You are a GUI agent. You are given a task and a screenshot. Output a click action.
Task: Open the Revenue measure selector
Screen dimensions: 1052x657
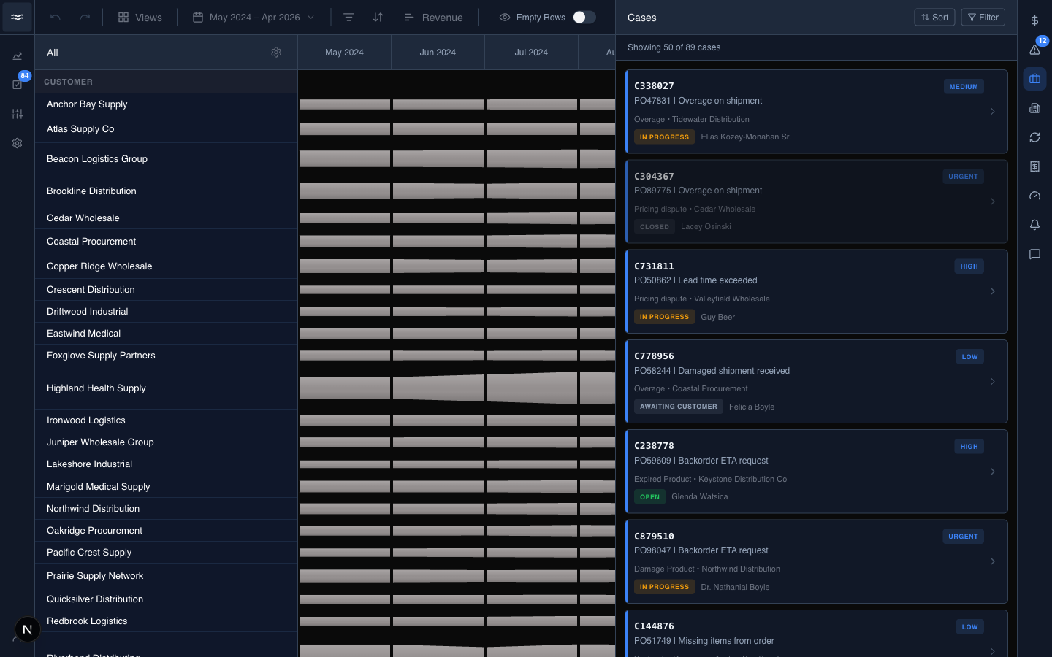pyautogui.click(x=433, y=17)
